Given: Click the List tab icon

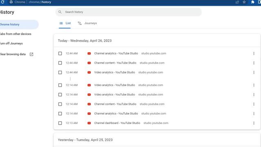Looking at the screenshot, I should pos(61,23).
